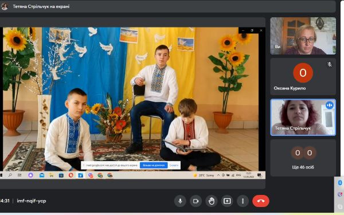Click the ENG language indicator in tray
This screenshot has width=344, height=215.
[239, 175]
